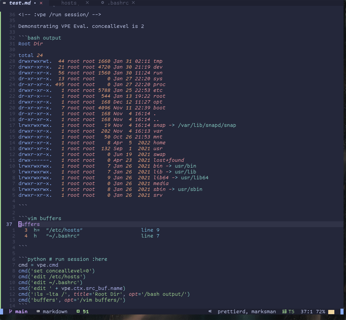The width and height of the screenshot is (346, 320).
Task: Click the LSP gears icon in statusline
Action: (210, 311)
